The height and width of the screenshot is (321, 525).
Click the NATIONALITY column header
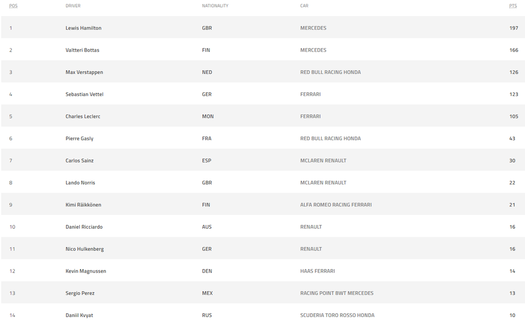tap(215, 6)
